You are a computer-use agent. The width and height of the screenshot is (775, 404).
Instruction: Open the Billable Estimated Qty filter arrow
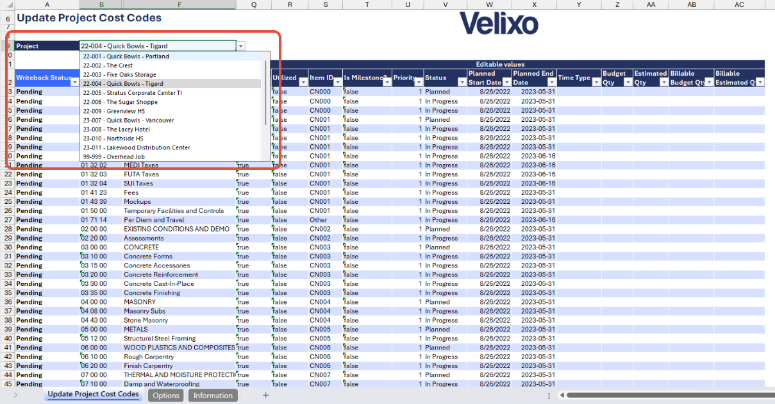tap(760, 83)
